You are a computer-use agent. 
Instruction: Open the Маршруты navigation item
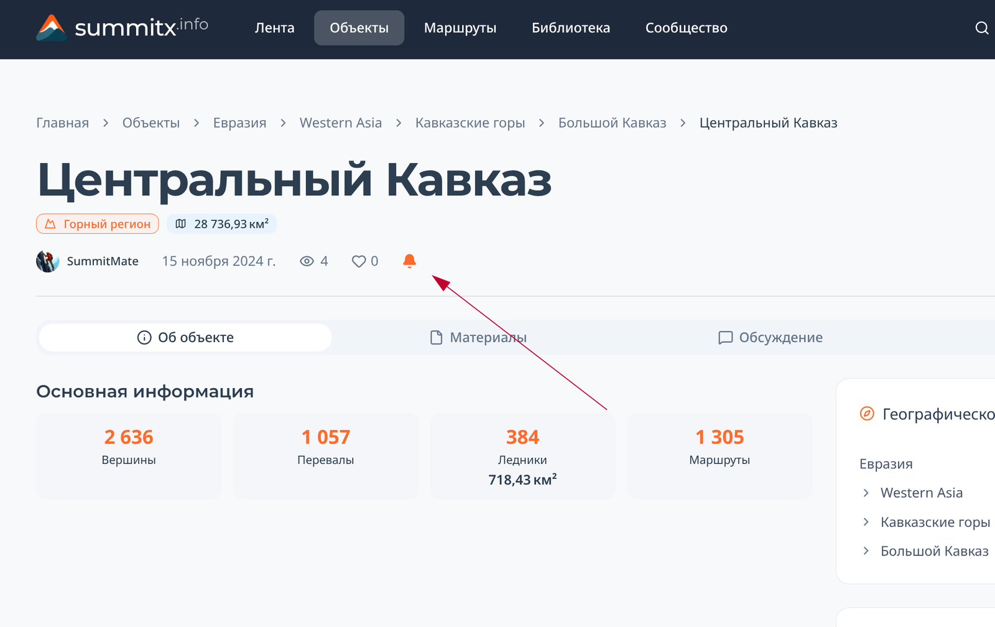[460, 28]
